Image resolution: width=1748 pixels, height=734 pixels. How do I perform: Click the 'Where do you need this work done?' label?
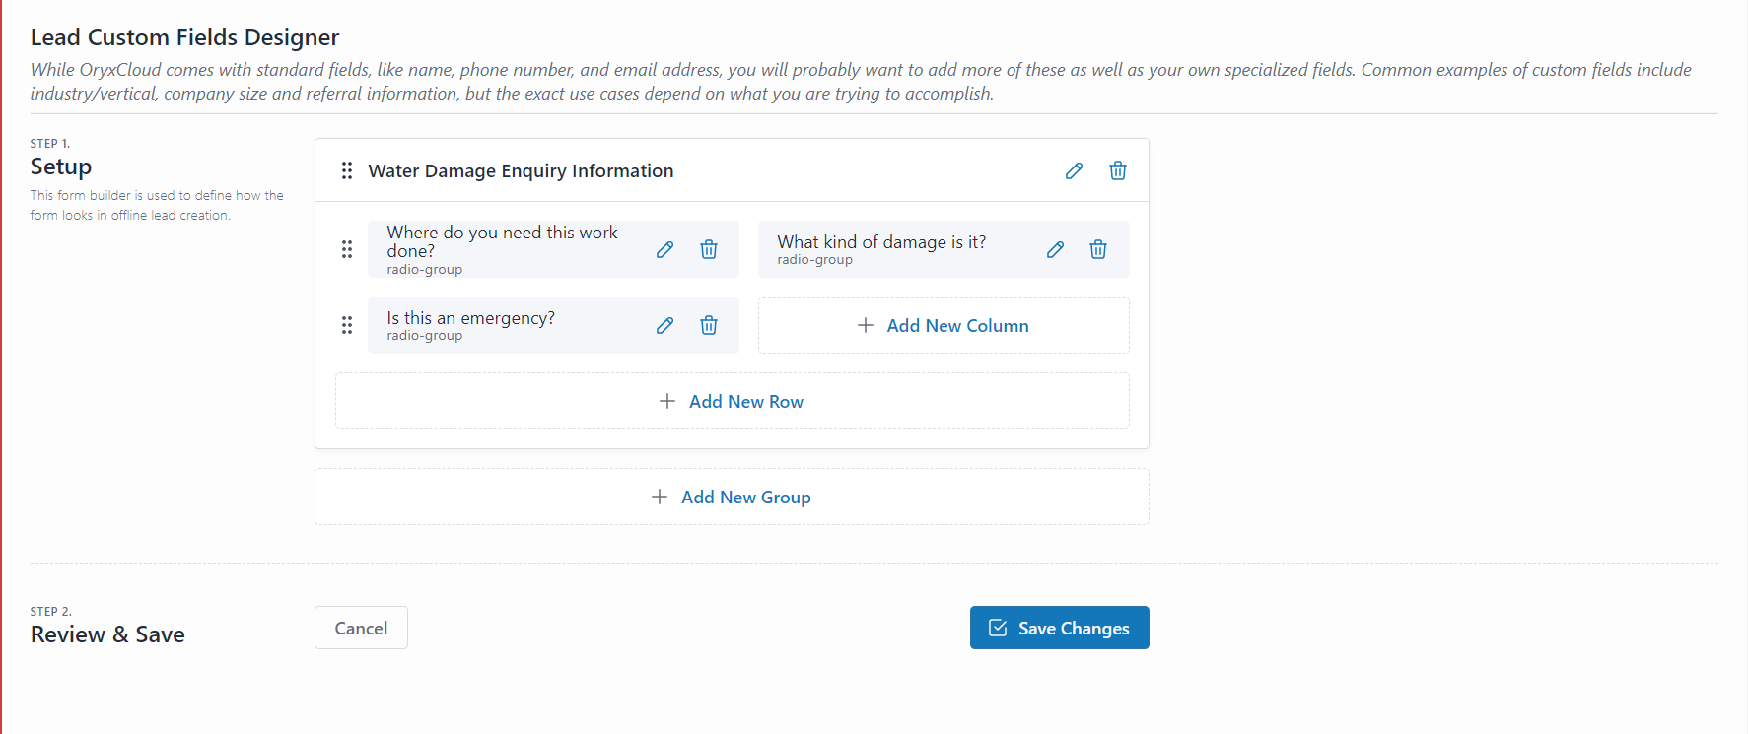[502, 241]
